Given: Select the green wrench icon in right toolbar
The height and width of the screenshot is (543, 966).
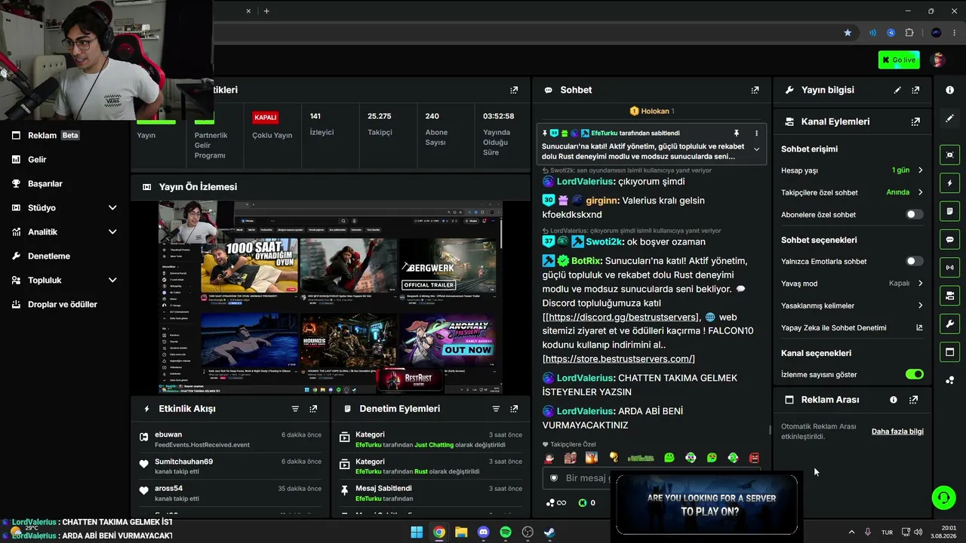Looking at the screenshot, I should (x=949, y=324).
